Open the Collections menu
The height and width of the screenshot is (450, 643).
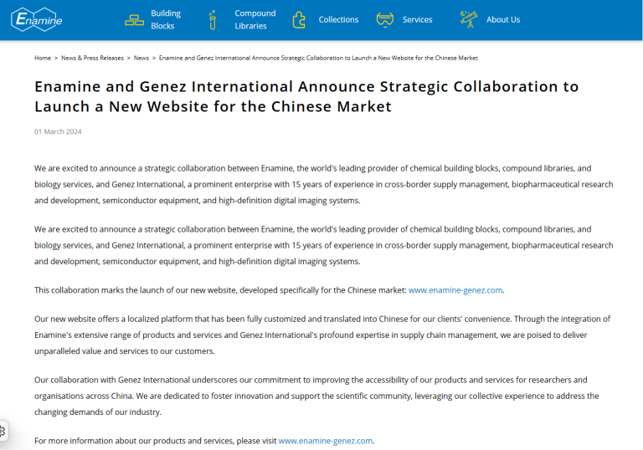coord(338,20)
